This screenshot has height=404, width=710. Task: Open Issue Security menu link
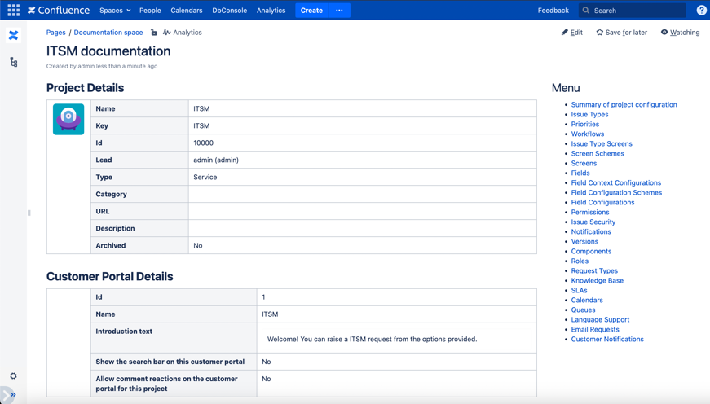pyautogui.click(x=593, y=222)
